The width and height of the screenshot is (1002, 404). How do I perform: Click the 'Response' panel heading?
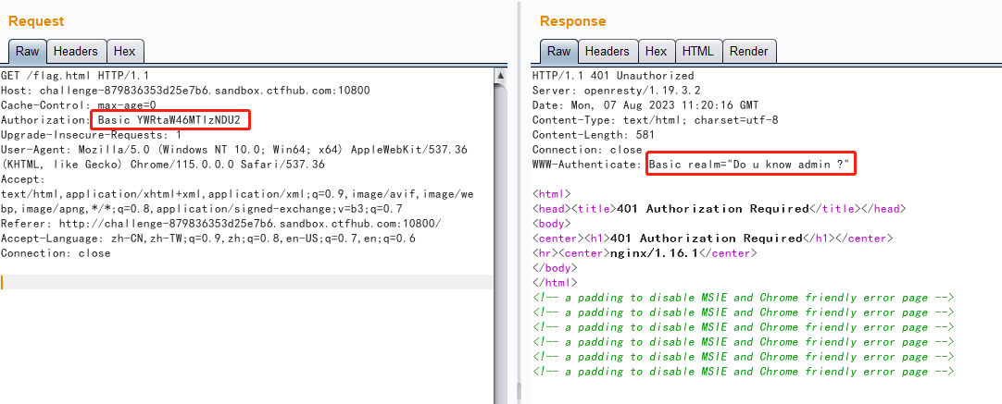coord(572,21)
